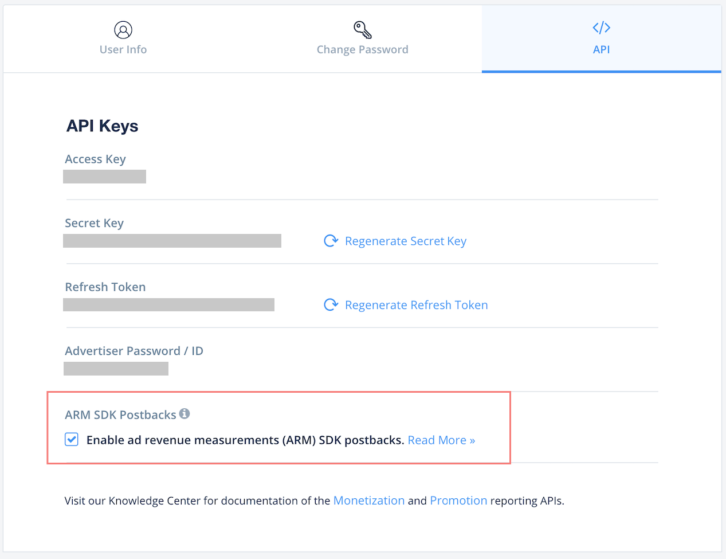The image size is (726, 559).
Task: Click the Advertiser Password / ID label
Action: coord(134,351)
